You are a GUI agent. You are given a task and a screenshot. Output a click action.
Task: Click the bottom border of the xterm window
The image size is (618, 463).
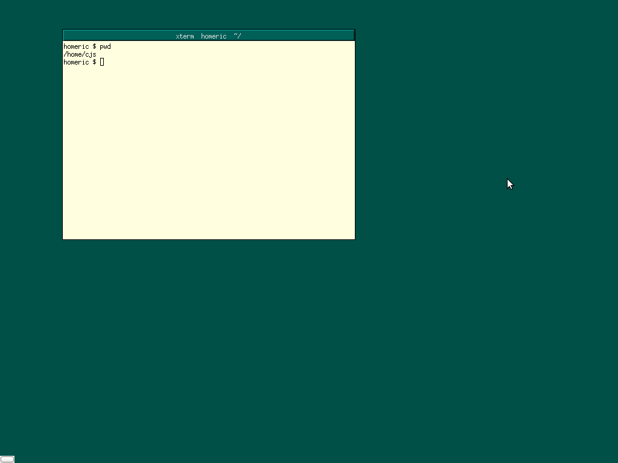209,239
